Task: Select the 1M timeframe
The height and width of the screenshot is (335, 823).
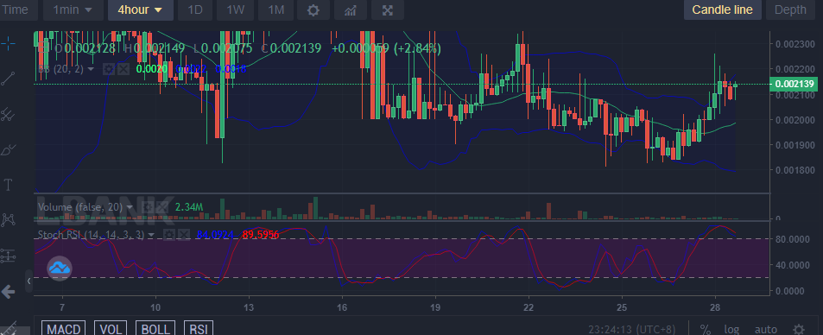Action: tap(276, 10)
